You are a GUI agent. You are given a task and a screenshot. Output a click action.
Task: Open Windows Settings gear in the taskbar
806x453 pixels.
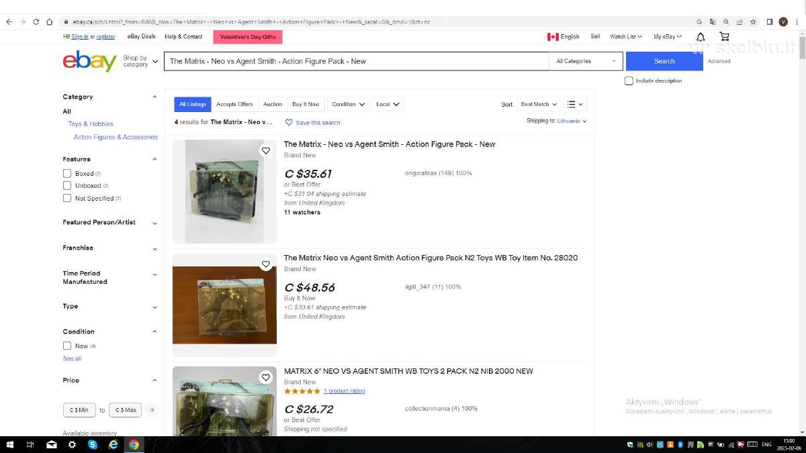click(72, 444)
